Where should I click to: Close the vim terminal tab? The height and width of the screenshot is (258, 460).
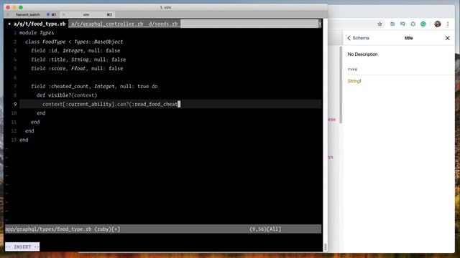coord(64,14)
